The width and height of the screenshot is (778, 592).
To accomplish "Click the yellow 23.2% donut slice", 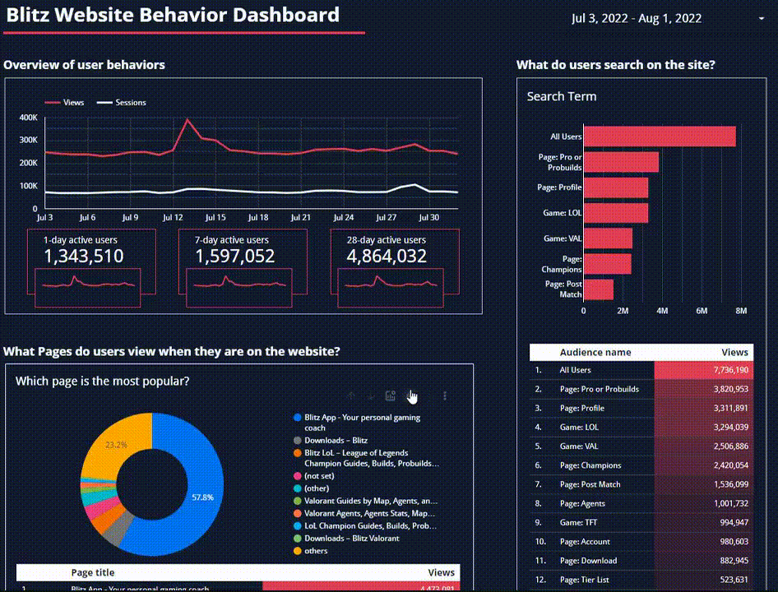I will pyautogui.click(x=117, y=445).
